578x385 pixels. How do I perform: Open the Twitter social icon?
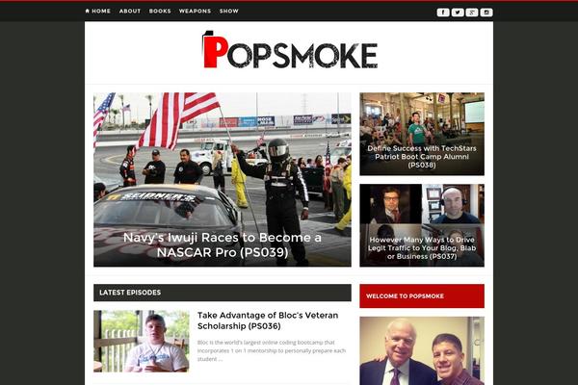pos(458,13)
